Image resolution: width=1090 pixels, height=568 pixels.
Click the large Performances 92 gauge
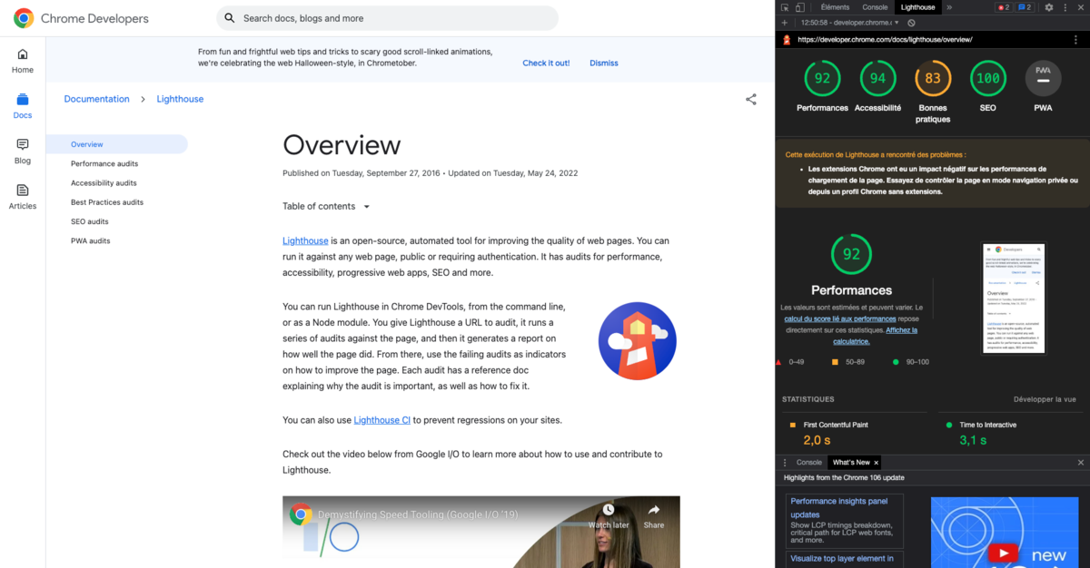click(851, 255)
